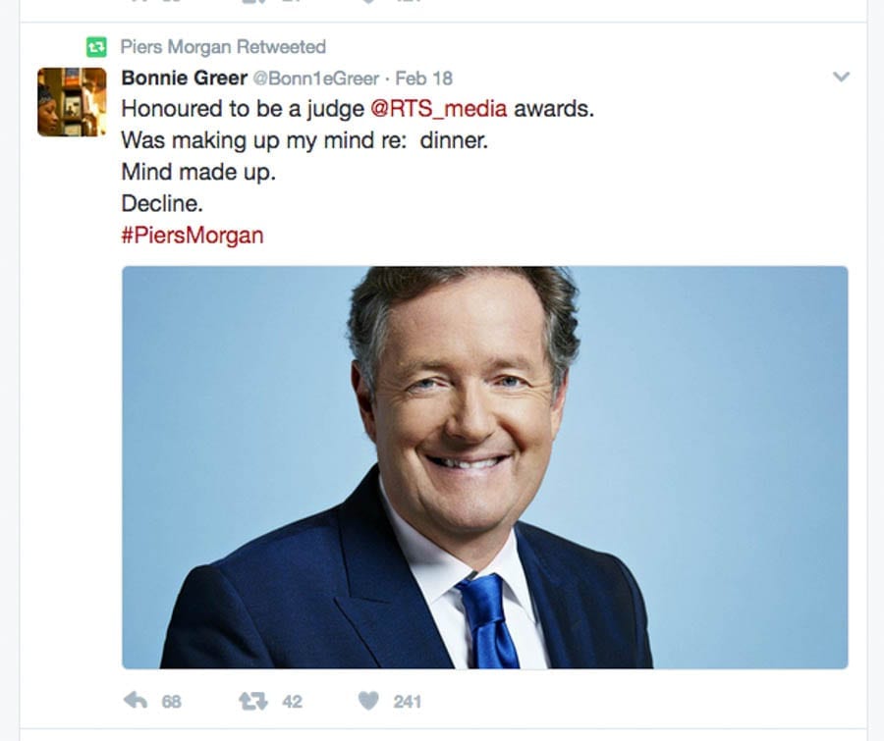884x741 pixels.
Task: Open the @Bonn1eGreer handle
Action: pyautogui.click(x=315, y=79)
